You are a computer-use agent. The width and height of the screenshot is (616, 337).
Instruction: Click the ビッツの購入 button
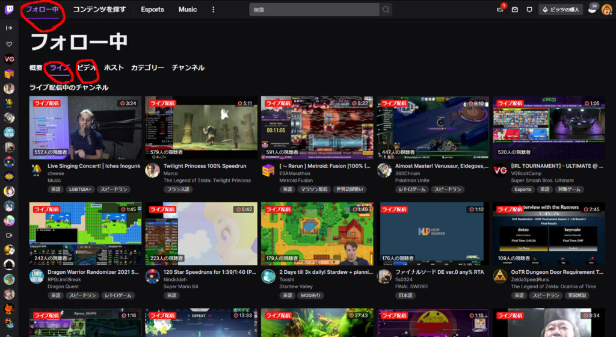click(x=561, y=10)
